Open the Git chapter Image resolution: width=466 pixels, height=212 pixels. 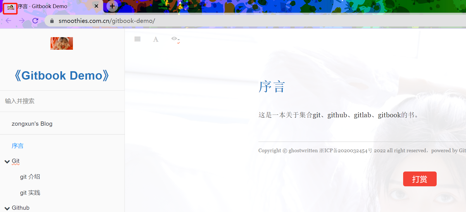[16, 161]
